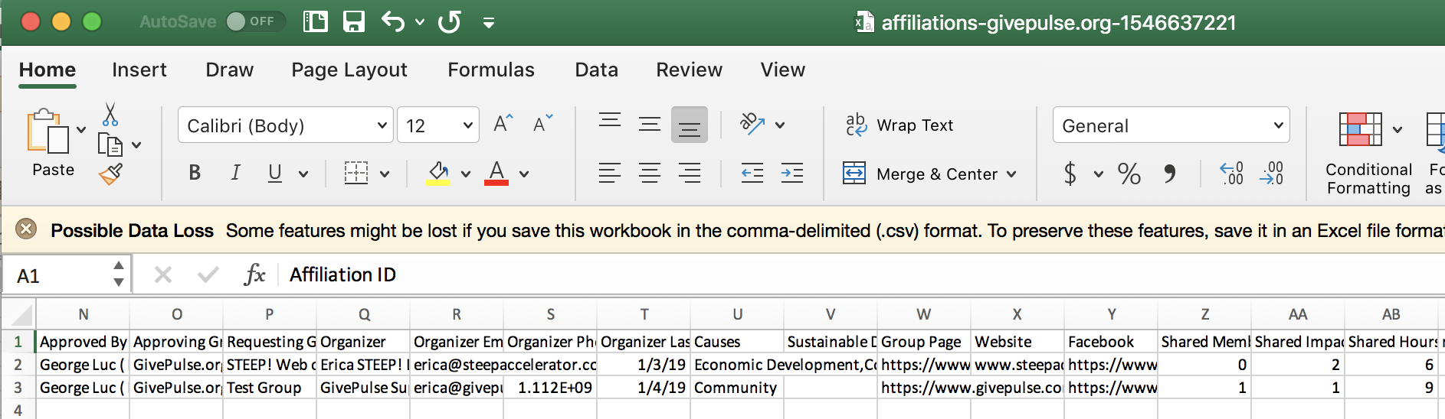Click the Cut scissors icon

110,114
